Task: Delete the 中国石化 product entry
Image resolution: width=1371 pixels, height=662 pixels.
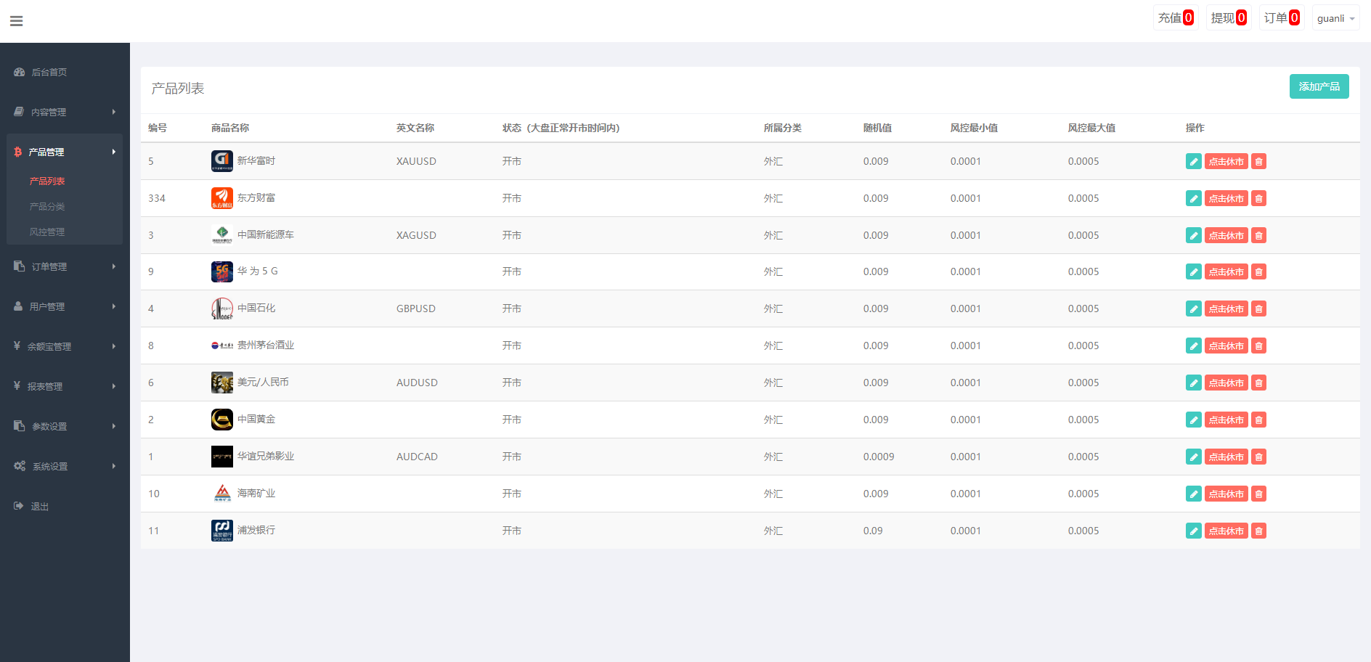Action: (x=1258, y=308)
